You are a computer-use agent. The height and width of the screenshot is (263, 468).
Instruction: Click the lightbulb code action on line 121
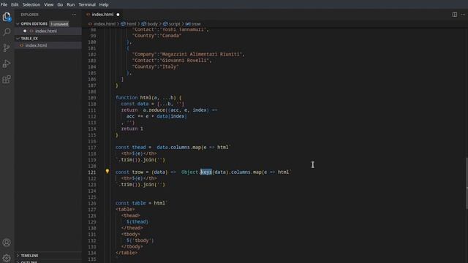click(107, 172)
